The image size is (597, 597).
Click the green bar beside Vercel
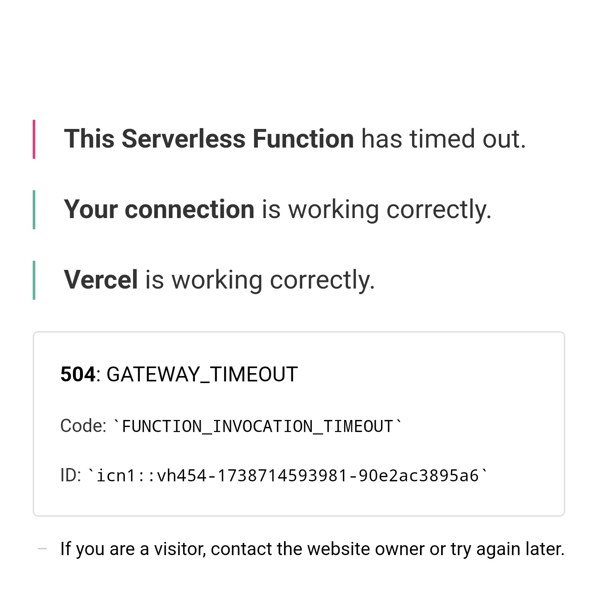34,280
